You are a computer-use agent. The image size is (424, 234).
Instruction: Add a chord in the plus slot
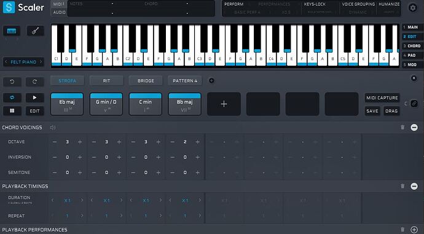tap(224, 104)
